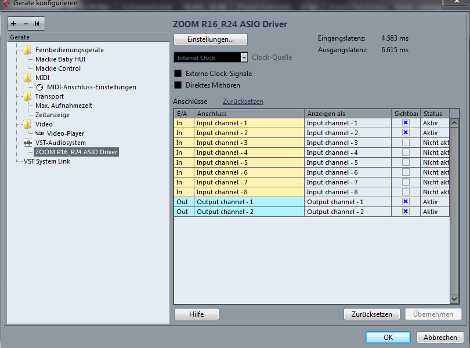Check visibility for Input channel - 4
Viewport: 470px width, 348px height.
coord(406,153)
